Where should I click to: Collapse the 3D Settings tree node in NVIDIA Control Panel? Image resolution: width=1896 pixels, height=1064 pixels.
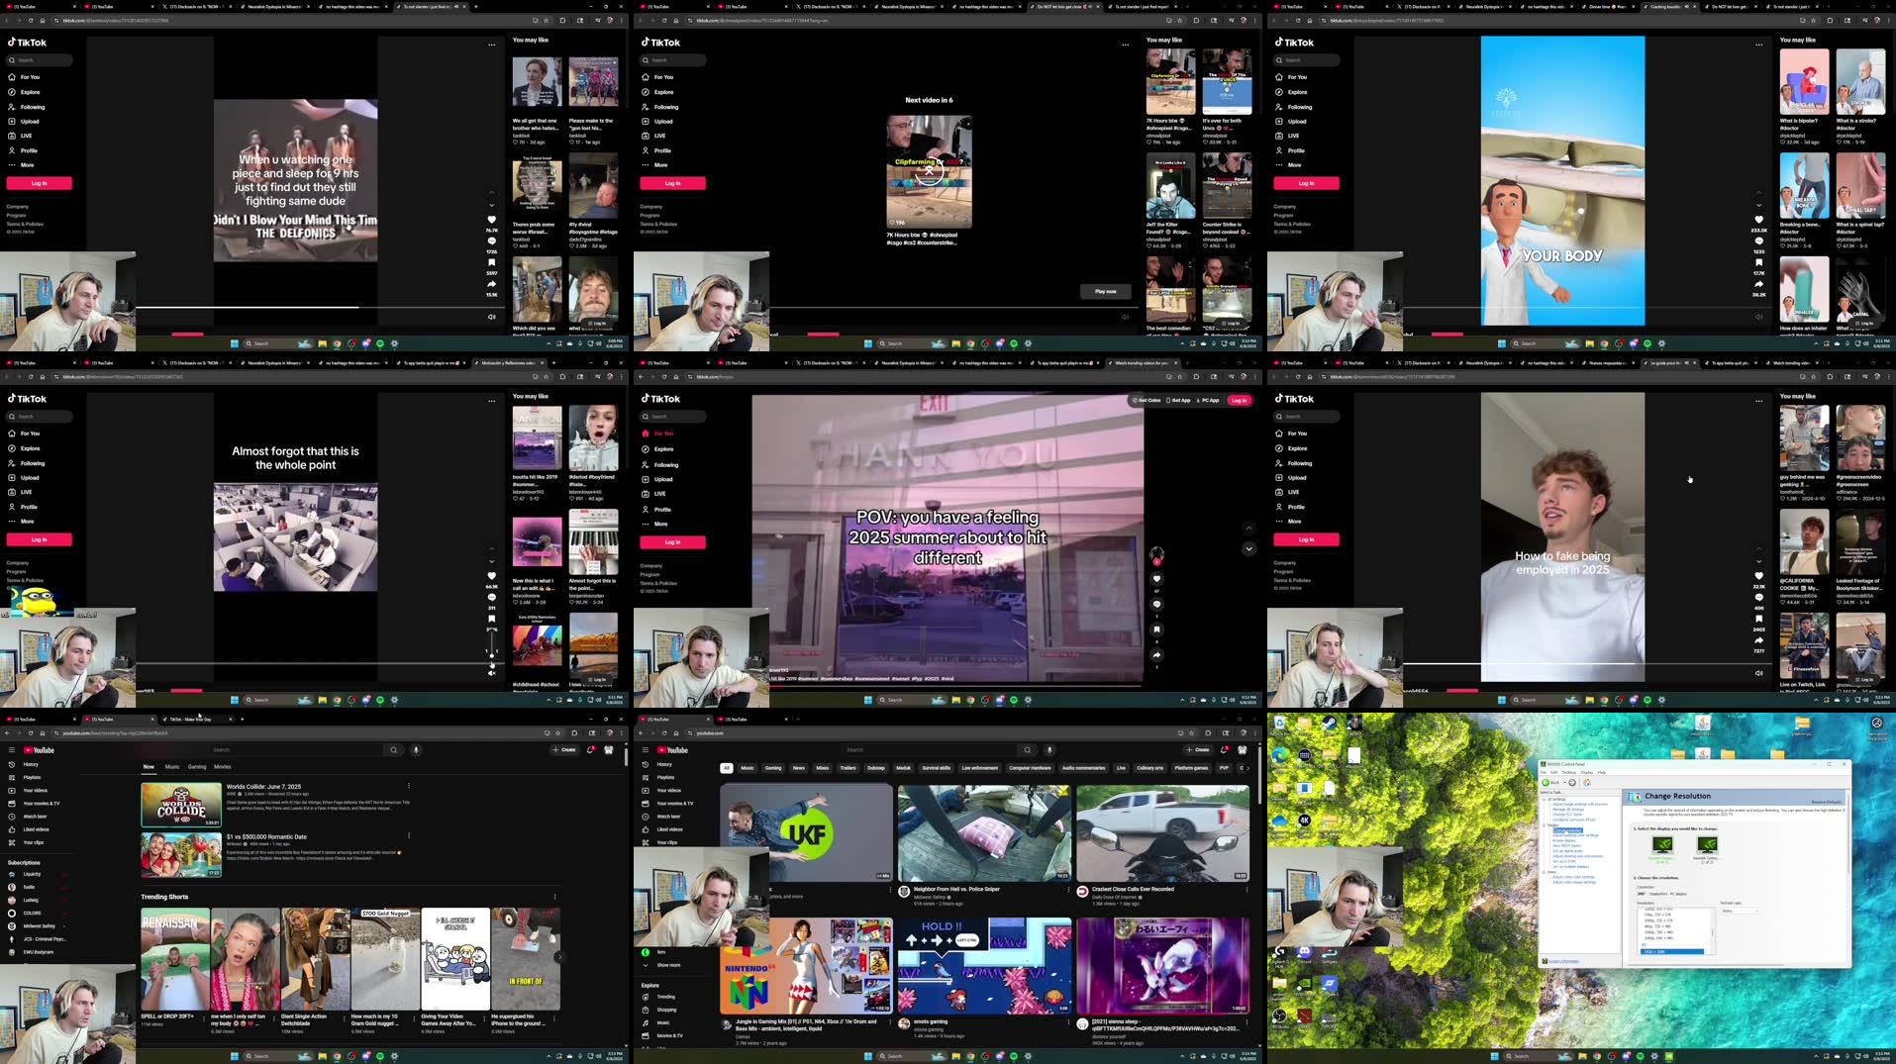[1544, 799]
